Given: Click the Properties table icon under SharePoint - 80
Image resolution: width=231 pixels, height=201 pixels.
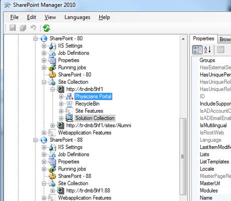Looking at the screenshot, I should click(52, 60).
